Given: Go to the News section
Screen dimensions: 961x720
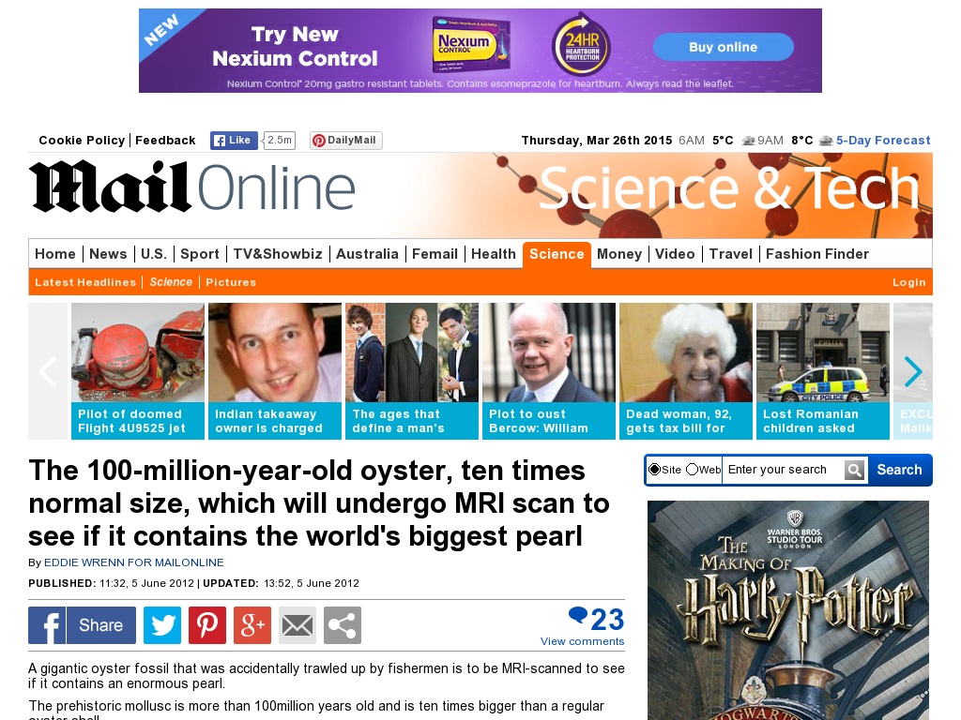Looking at the screenshot, I should (108, 254).
